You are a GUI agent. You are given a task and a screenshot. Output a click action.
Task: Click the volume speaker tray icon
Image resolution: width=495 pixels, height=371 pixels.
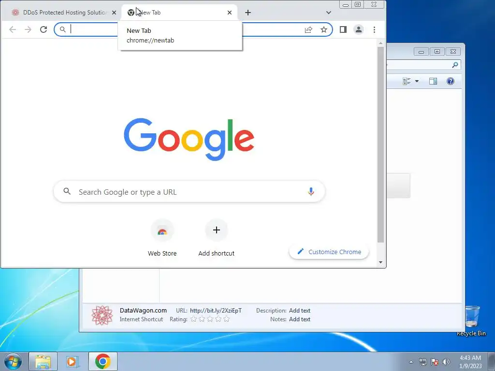coord(446,362)
